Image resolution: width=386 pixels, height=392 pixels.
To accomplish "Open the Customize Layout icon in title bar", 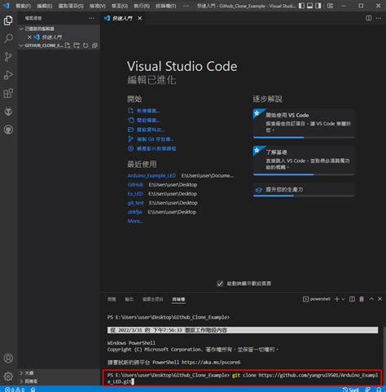I will point(330,6).
